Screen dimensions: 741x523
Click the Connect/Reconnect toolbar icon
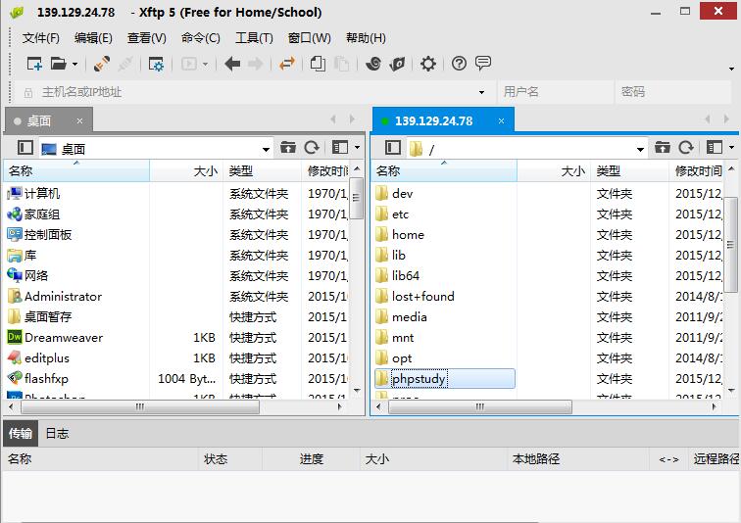coord(101,64)
